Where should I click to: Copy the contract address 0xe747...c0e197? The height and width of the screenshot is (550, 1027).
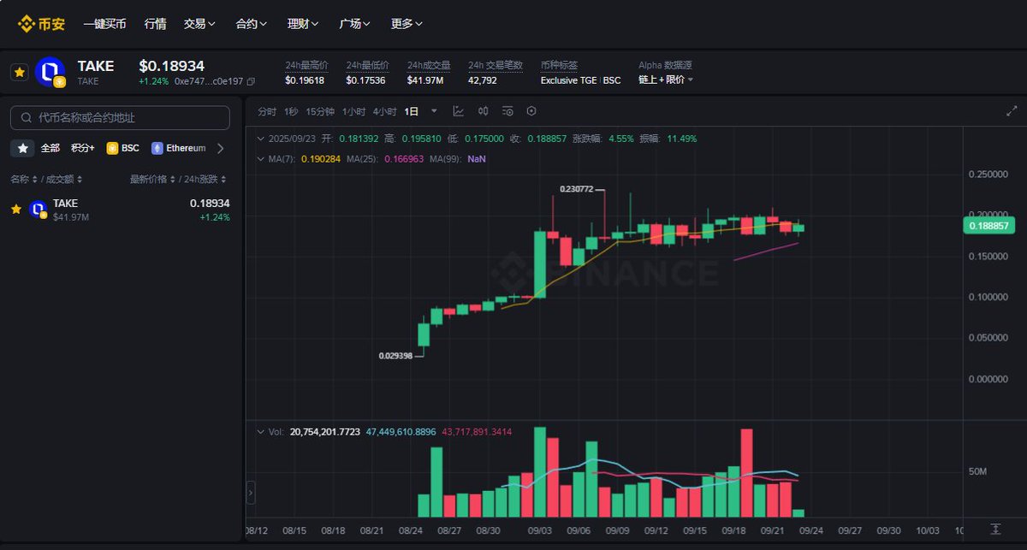tap(251, 82)
